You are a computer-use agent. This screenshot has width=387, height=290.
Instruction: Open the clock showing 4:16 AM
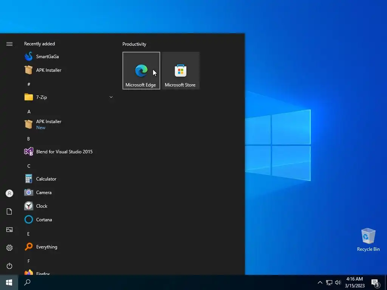tap(354, 282)
